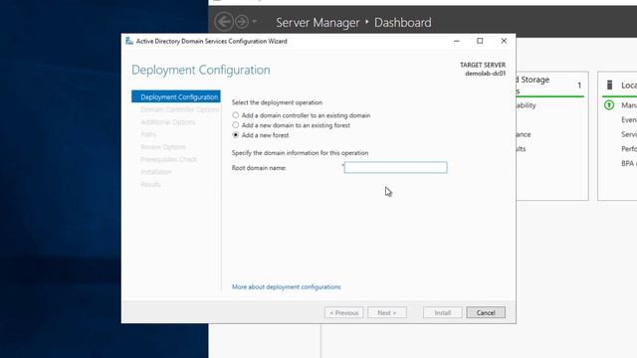637x358 pixels.
Task: Click the wizard title bar icon
Action: (129, 41)
